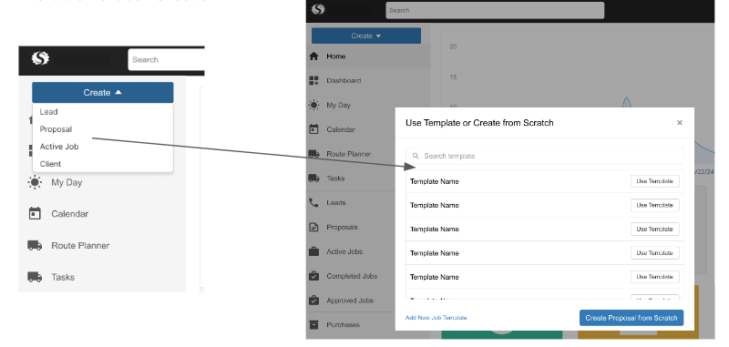Click the Calendar icon in left sidebar
The height and width of the screenshot is (347, 729).
click(x=35, y=214)
